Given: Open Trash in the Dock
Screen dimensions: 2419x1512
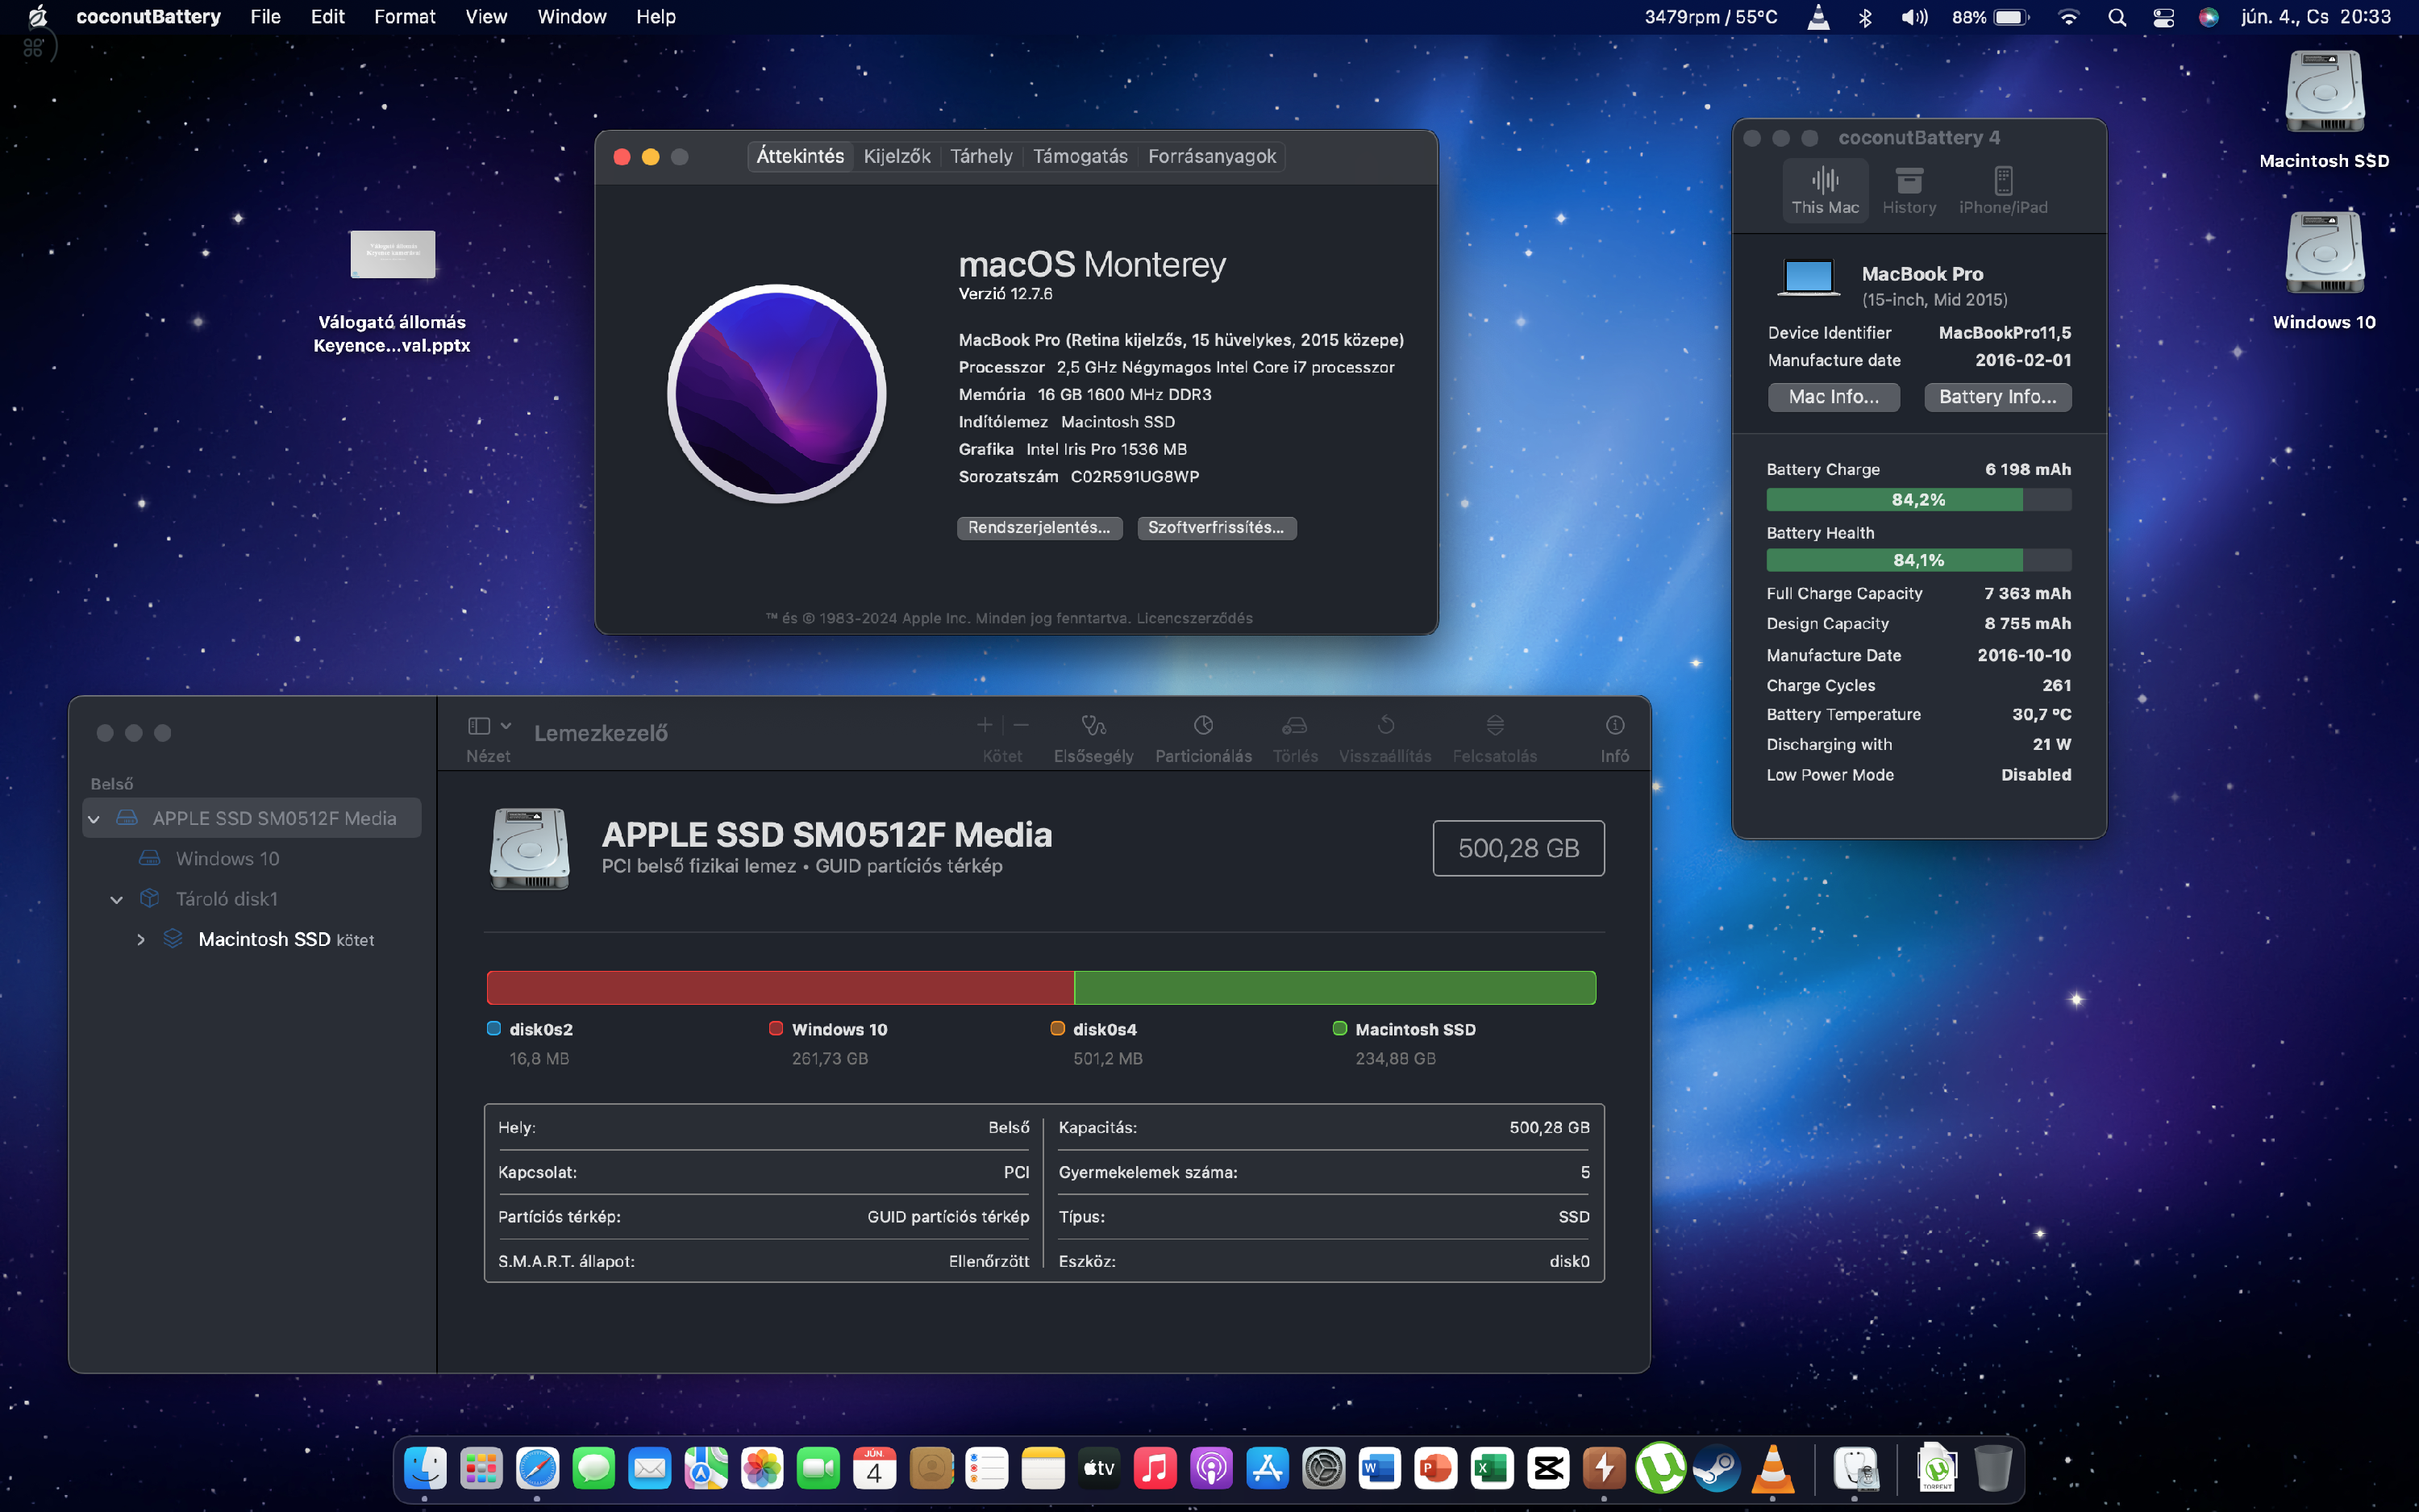Looking at the screenshot, I should click(1993, 1468).
